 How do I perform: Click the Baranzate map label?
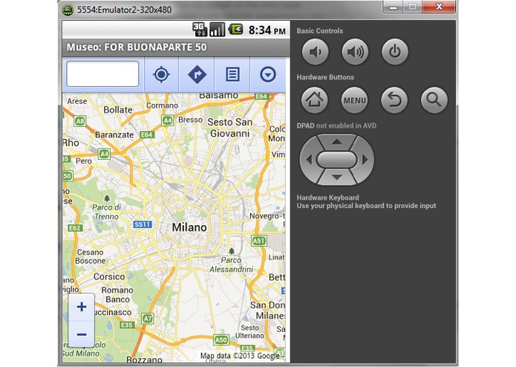tap(114, 135)
